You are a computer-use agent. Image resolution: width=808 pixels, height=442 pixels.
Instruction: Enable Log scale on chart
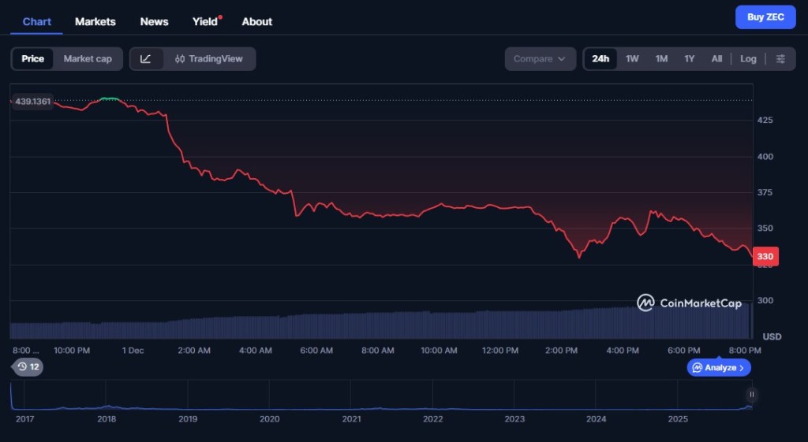[x=748, y=59]
